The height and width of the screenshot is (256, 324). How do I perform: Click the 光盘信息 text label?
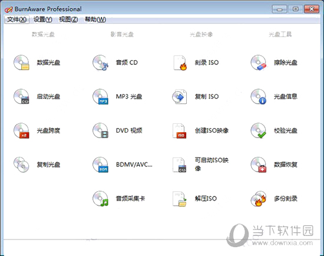[286, 96]
